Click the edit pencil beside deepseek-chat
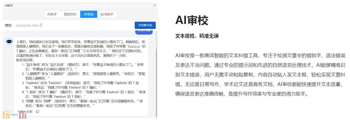The width and height of the screenshot is (350, 120). [x=41, y=25]
